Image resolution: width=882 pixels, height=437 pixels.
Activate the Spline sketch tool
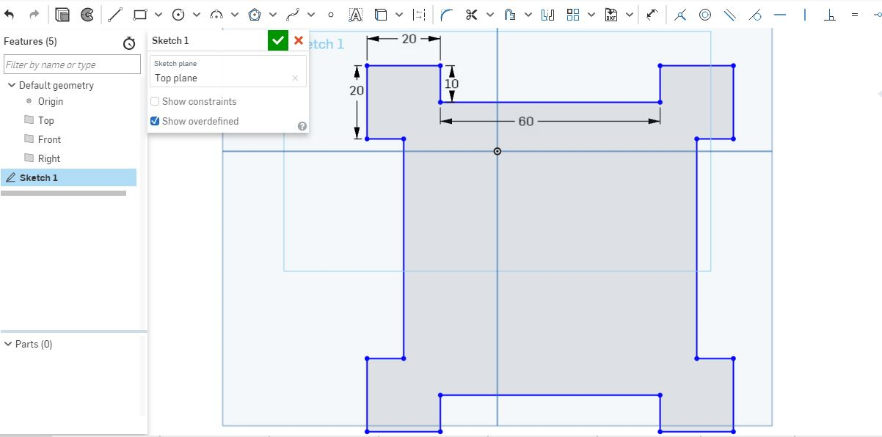pos(293,15)
